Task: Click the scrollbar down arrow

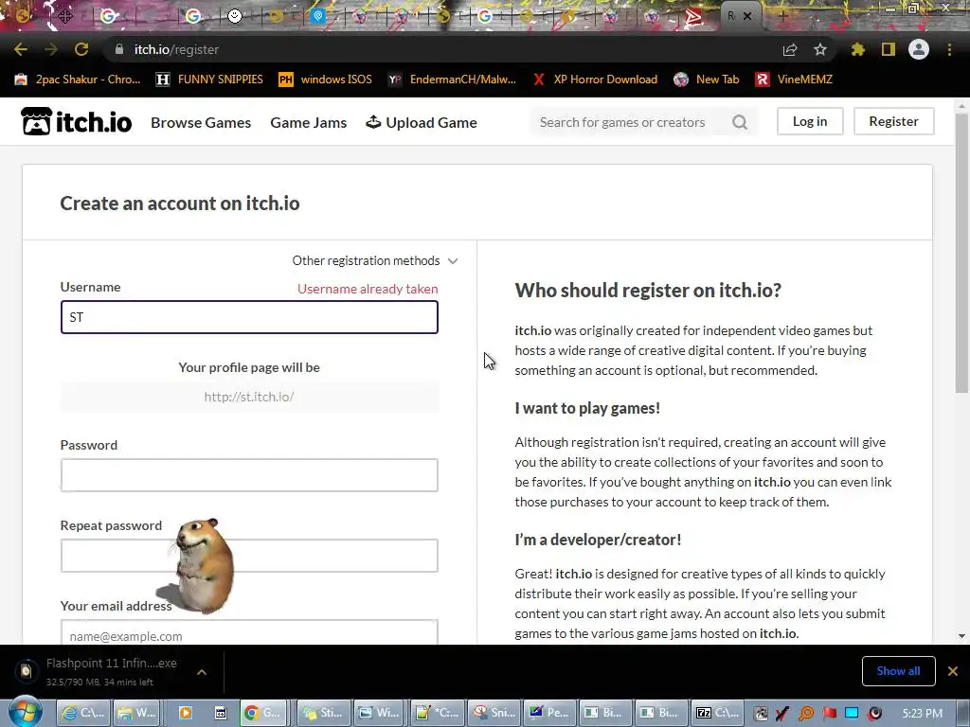Action: click(x=961, y=635)
